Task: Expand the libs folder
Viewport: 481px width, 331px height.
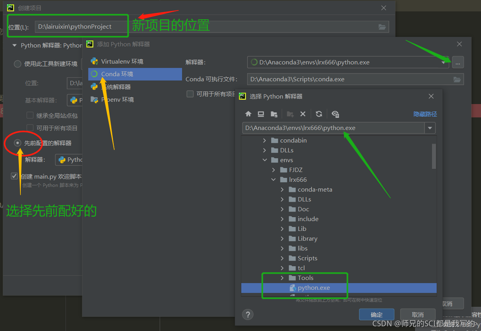Action: coord(282,248)
